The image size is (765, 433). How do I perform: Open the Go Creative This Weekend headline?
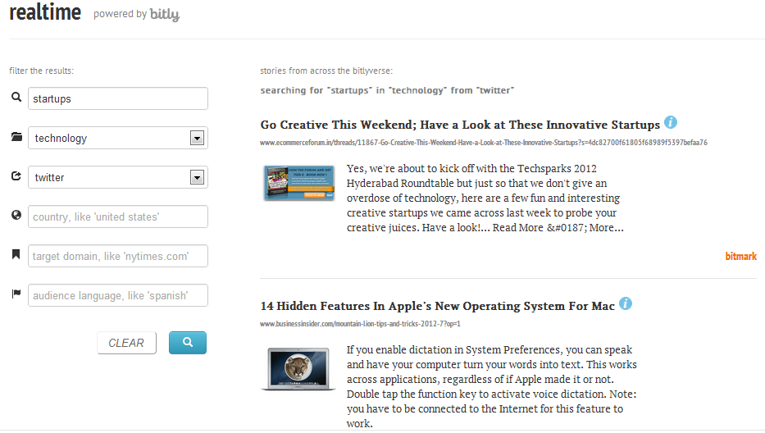[x=460, y=125]
